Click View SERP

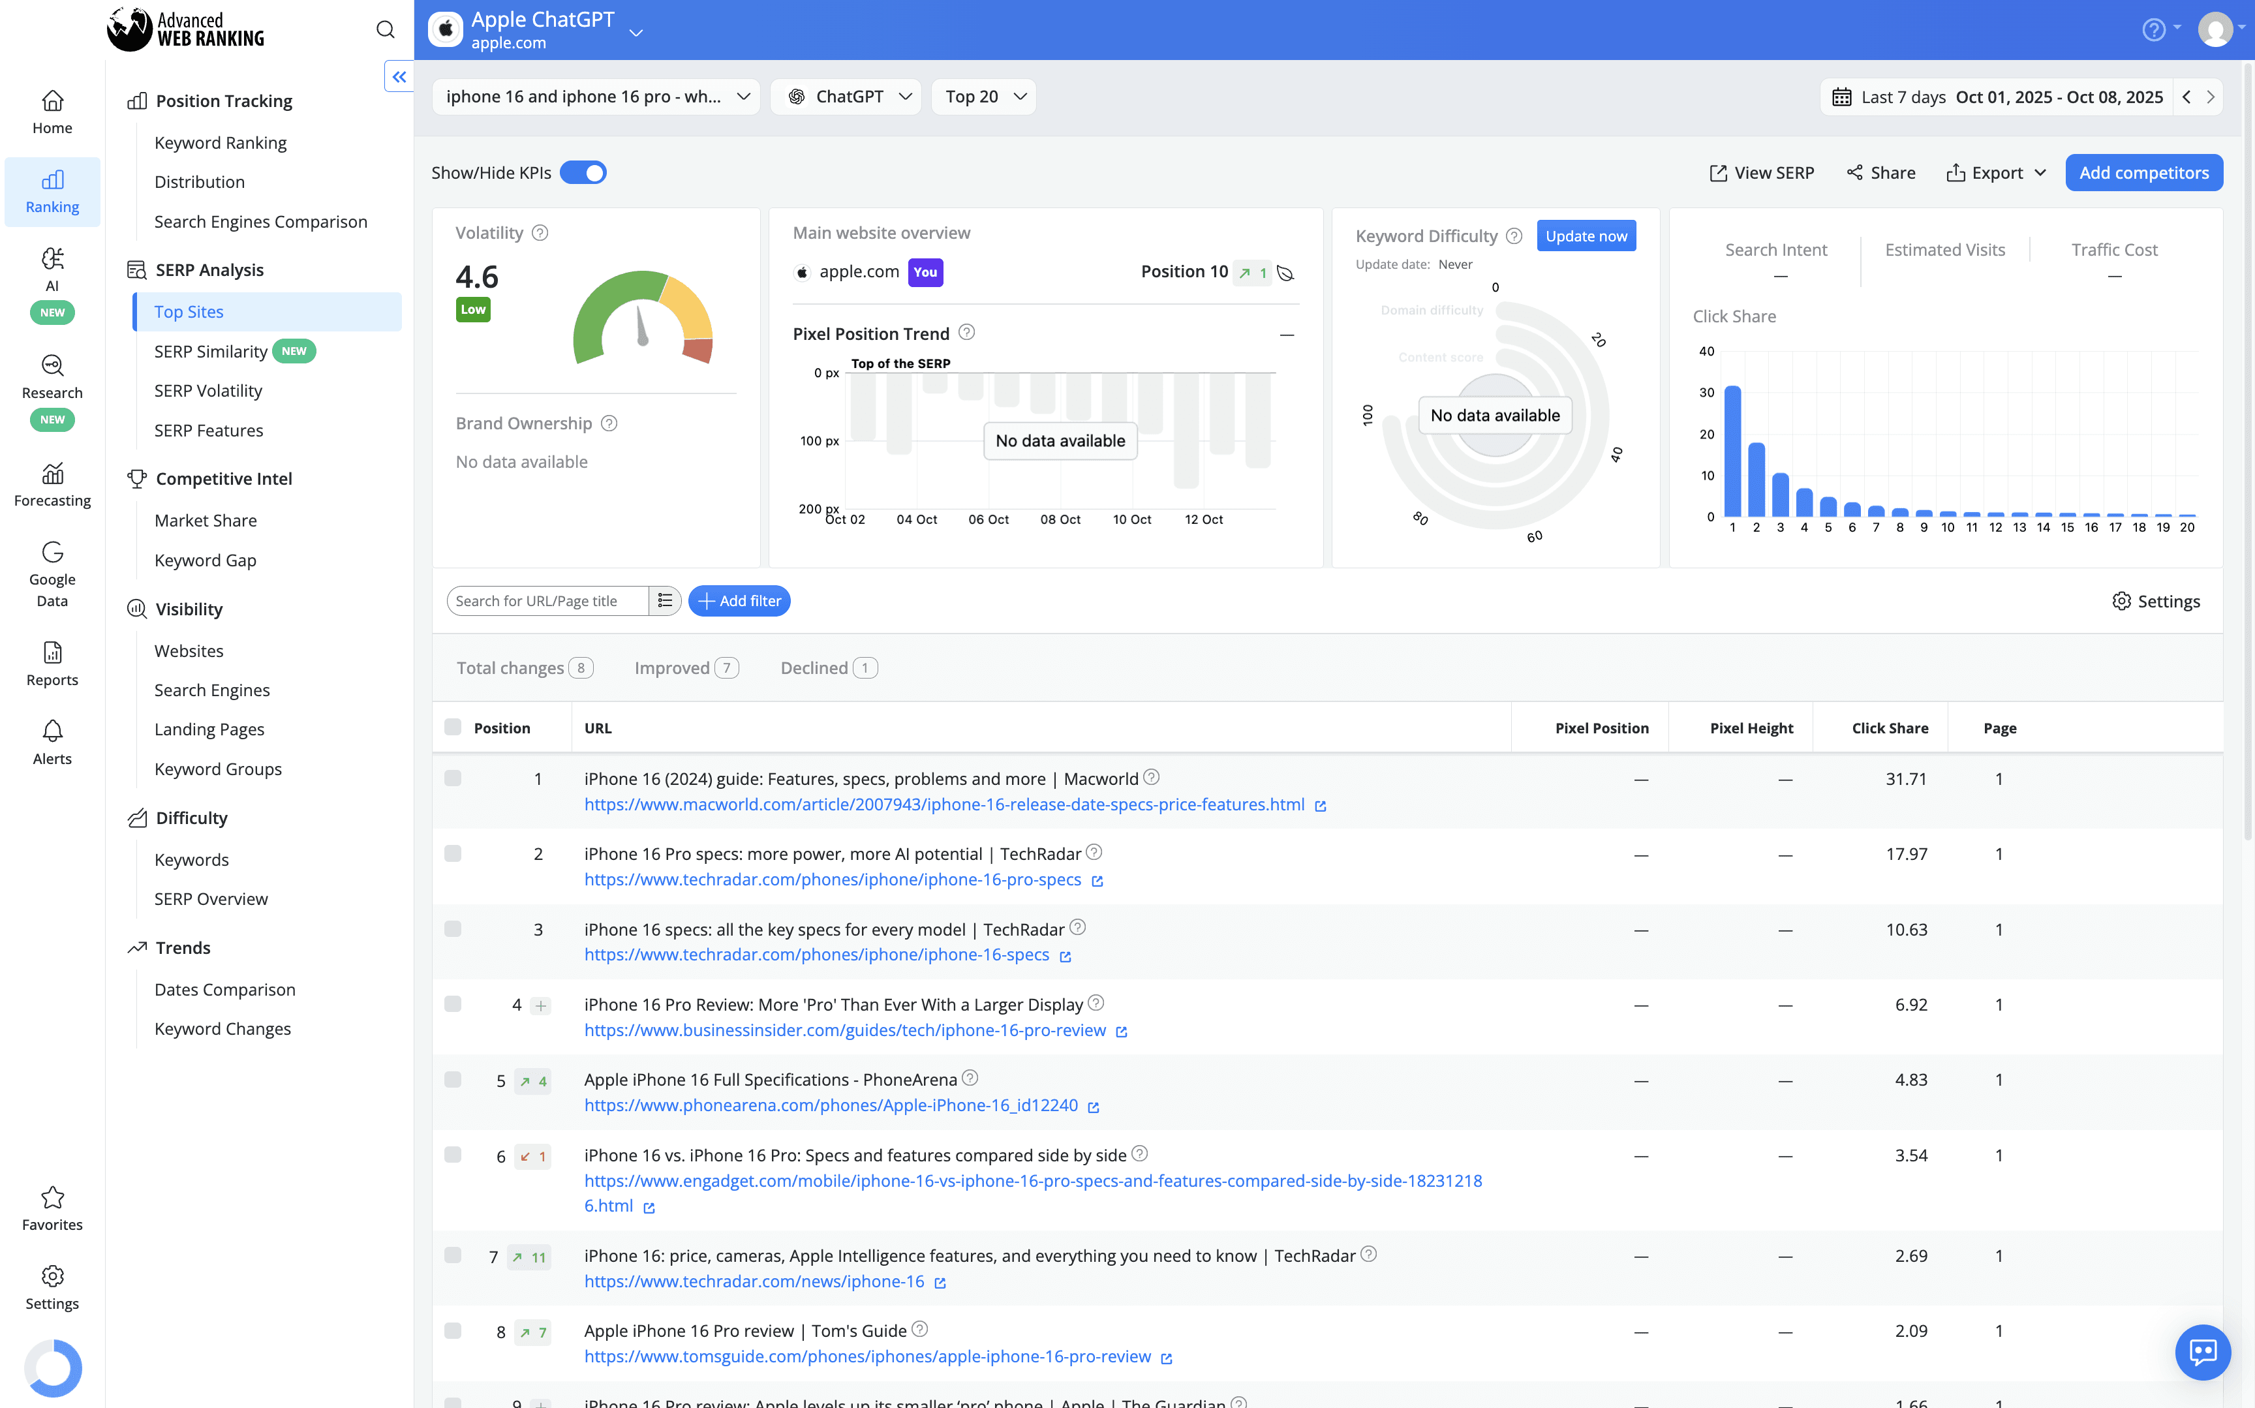(x=1762, y=173)
